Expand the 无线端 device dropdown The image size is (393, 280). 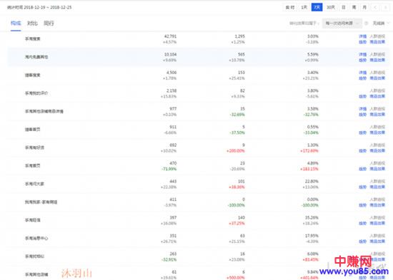coord(381,24)
